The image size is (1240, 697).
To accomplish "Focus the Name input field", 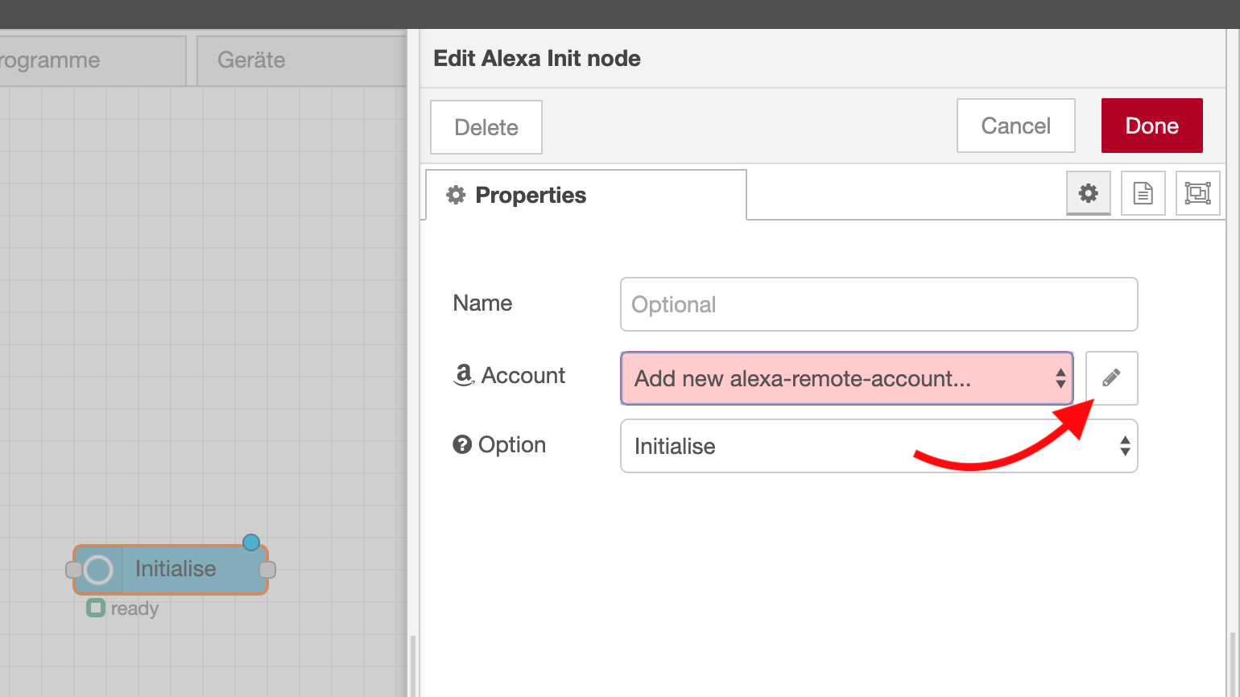I will 878,304.
